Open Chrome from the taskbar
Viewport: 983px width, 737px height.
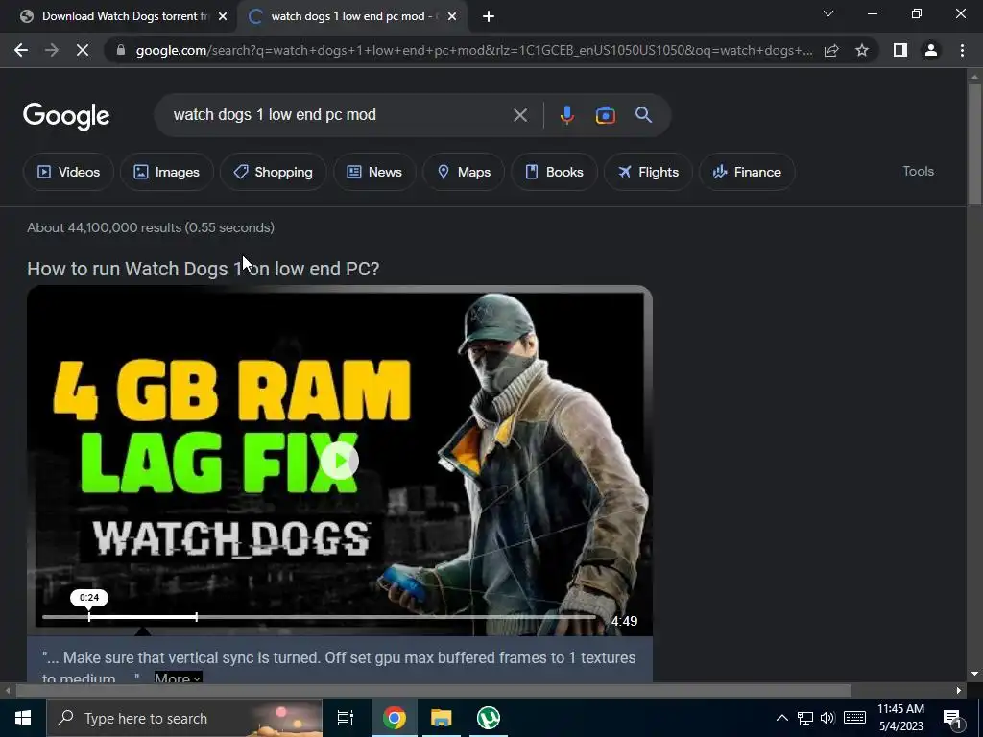395,718
